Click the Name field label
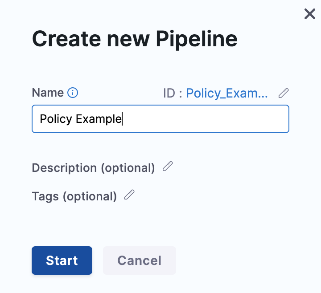 click(48, 93)
